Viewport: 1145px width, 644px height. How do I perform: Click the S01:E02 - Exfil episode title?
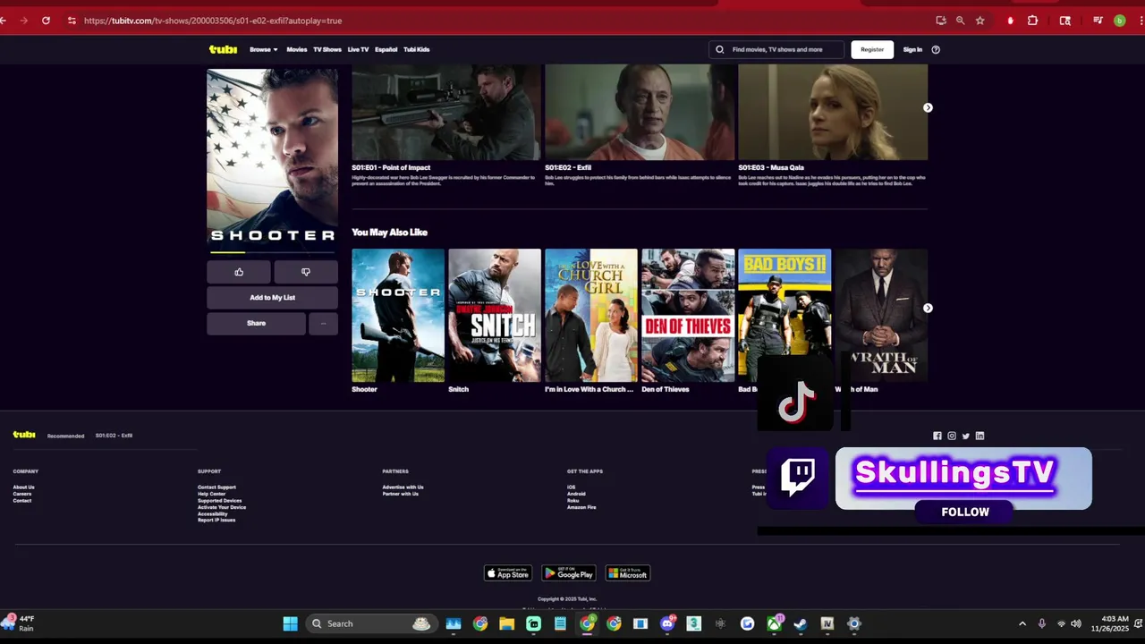pyautogui.click(x=568, y=167)
